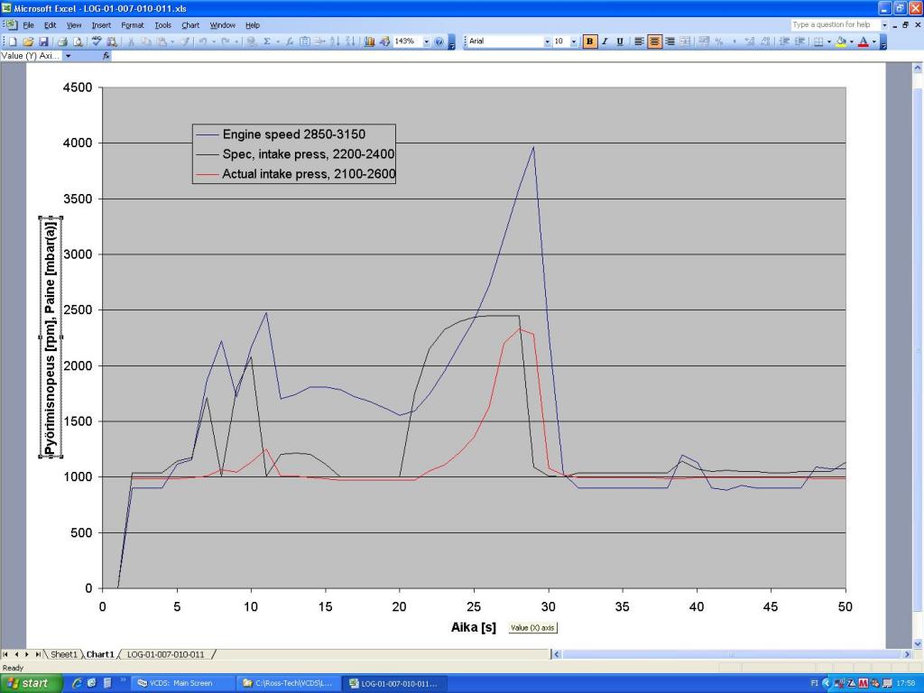Switch to the Sheet1 tab
Screen dimensions: 924x693
(x=63, y=654)
